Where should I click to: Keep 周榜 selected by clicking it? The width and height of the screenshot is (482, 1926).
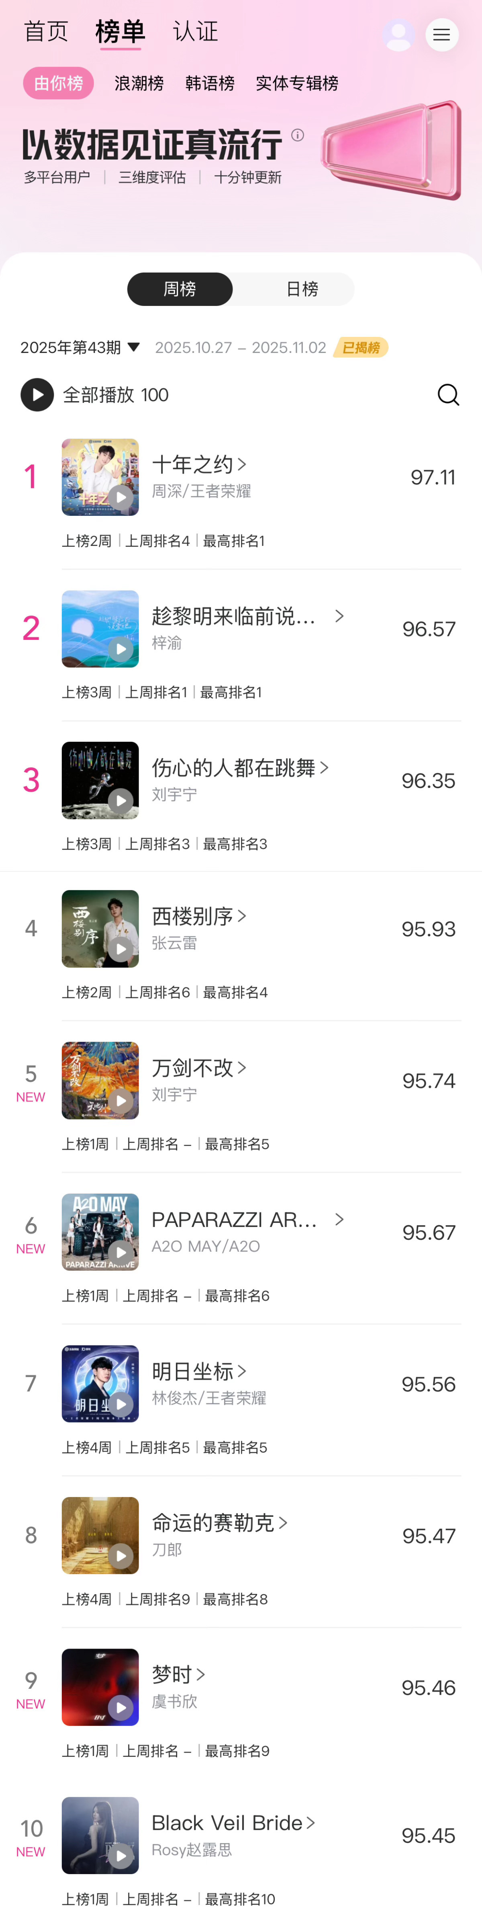(180, 289)
